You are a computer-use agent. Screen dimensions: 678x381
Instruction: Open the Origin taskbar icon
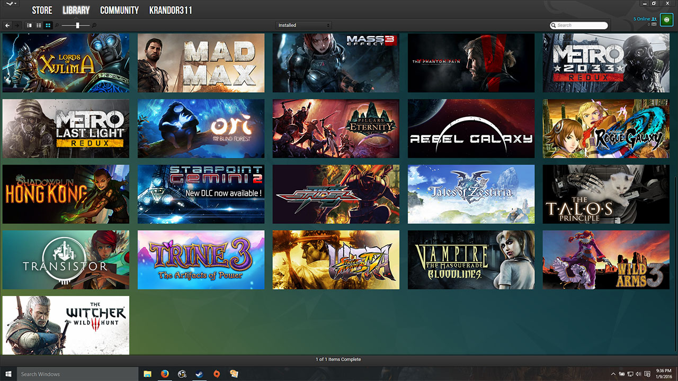216,374
